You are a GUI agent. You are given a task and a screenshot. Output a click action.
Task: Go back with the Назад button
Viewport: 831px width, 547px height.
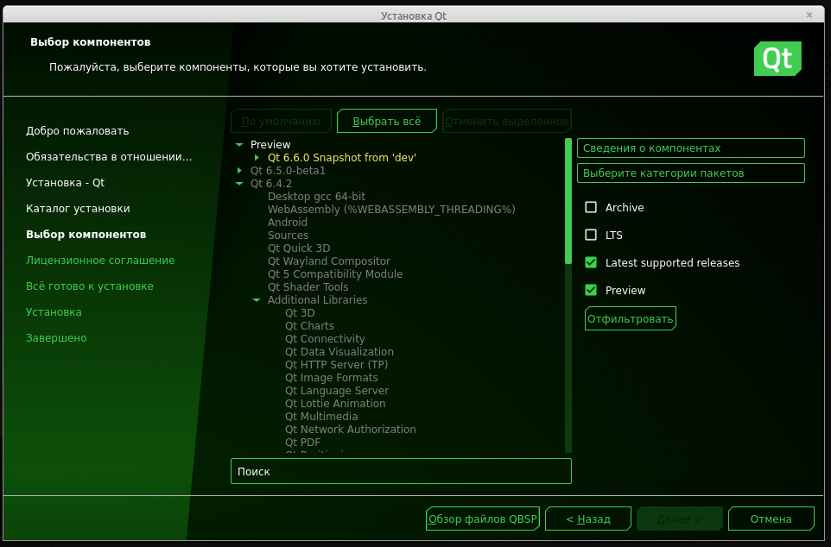click(x=587, y=519)
